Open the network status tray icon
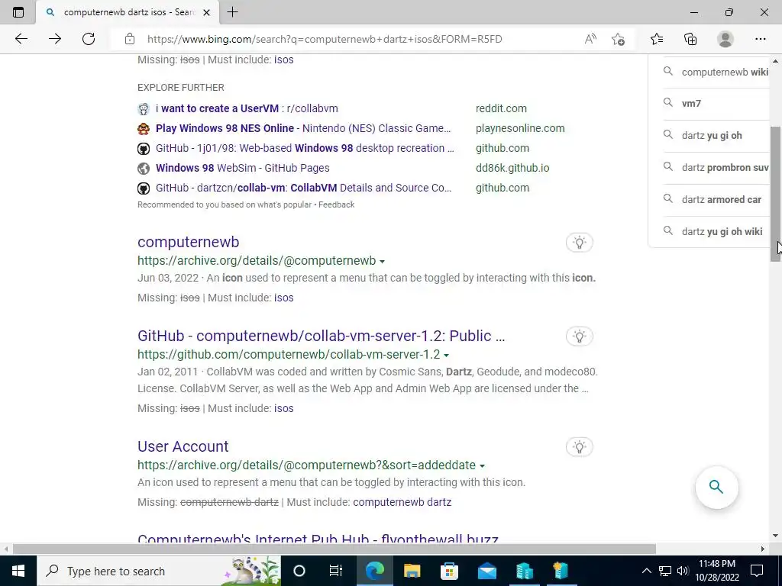 [665, 571]
